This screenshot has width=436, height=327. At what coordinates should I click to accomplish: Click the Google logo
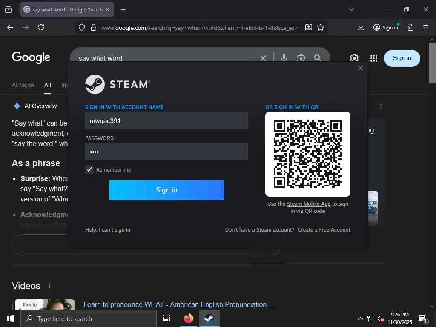[x=31, y=57]
